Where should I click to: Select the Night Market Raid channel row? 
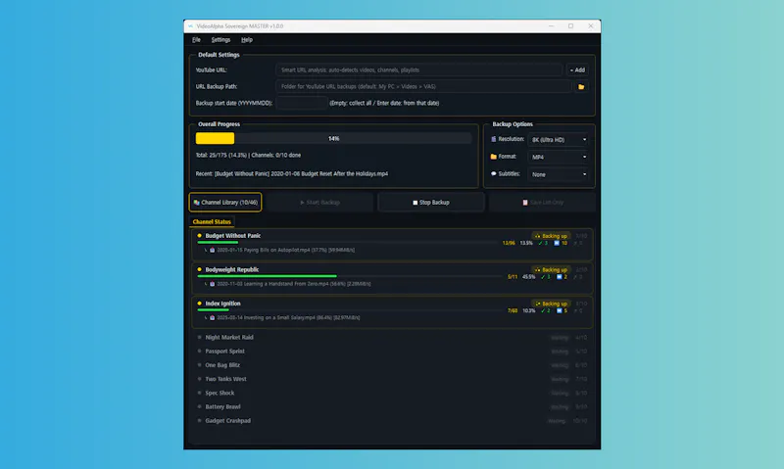pos(393,337)
